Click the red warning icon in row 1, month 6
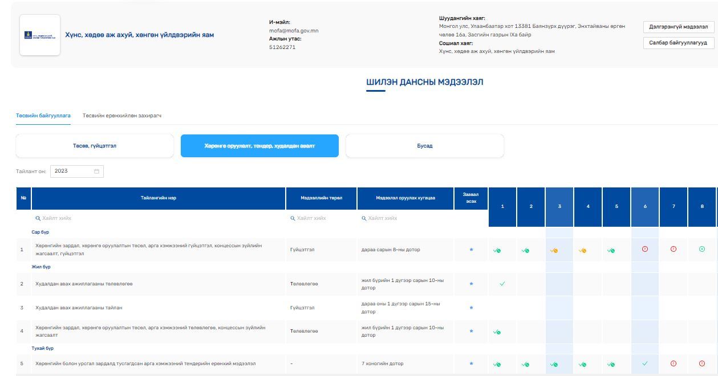 point(645,250)
